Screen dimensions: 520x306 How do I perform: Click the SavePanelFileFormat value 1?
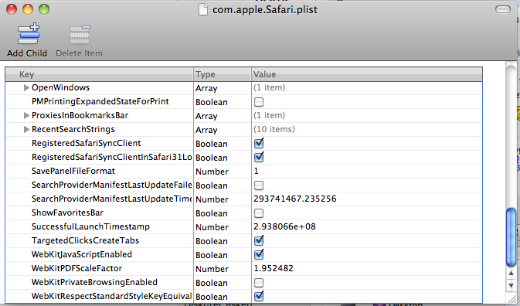[x=256, y=171]
